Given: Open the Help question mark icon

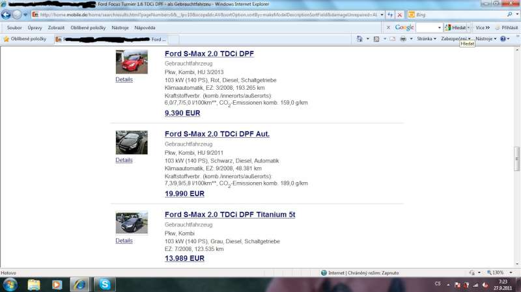Looking at the screenshot, I should (x=502, y=39).
